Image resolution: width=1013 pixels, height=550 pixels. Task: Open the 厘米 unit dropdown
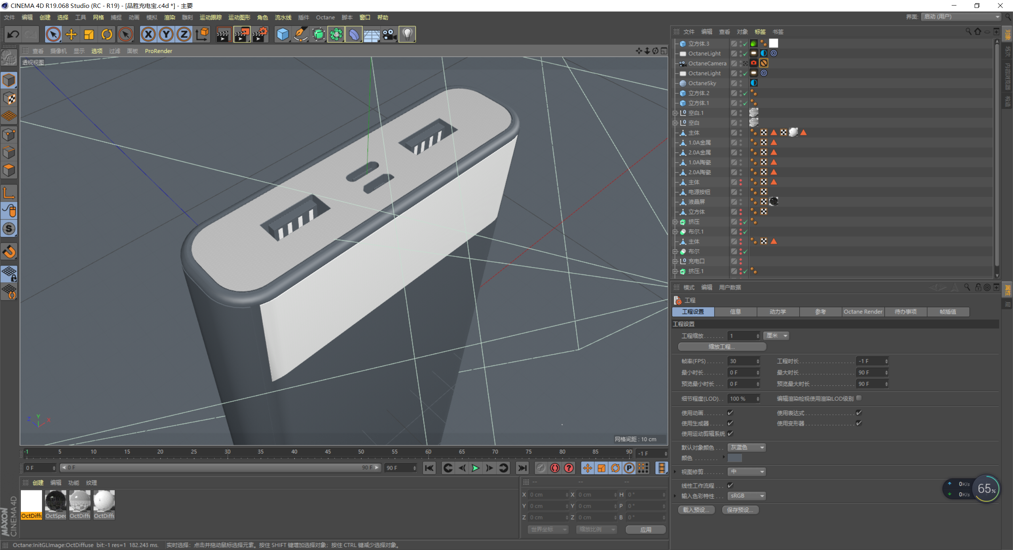tap(776, 336)
